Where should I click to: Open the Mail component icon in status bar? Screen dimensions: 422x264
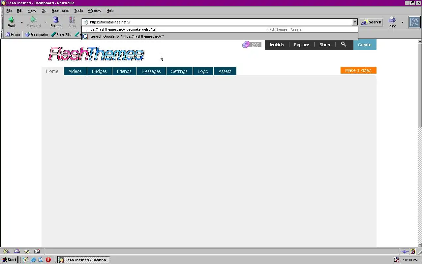point(17,251)
